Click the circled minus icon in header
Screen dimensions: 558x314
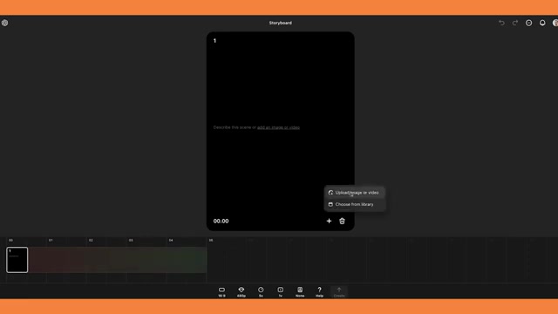click(x=529, y=23)
